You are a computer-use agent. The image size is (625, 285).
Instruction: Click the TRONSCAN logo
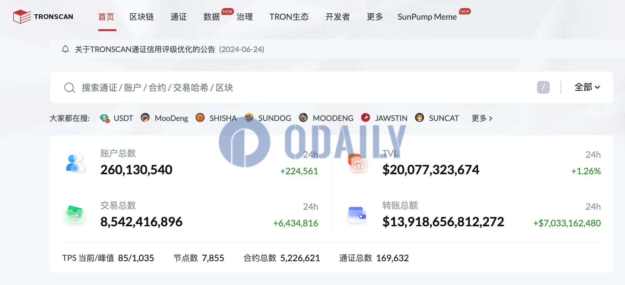(43, 17)
